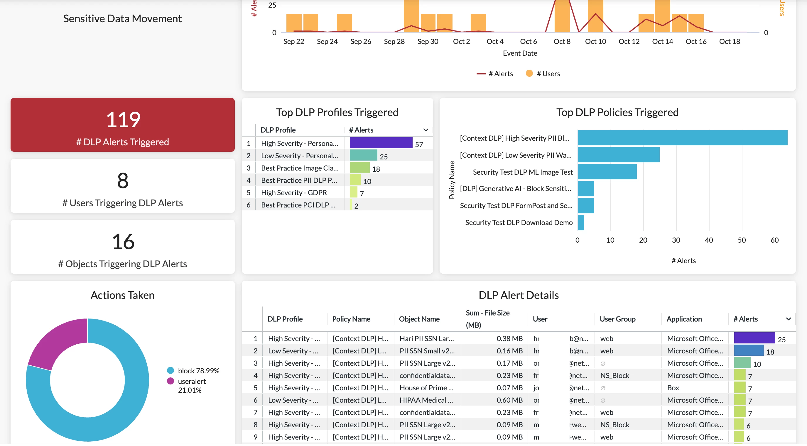Open the # Alerts sort chevron in DLP Alert Details
The image size is (807, 446).
click(x=789, y=319)
